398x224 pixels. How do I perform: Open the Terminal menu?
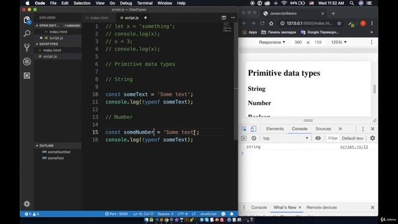coord(145,3)
